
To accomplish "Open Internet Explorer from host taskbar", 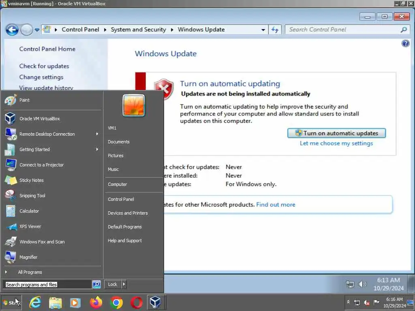I will pyautogui.click(x=35, y=302).
